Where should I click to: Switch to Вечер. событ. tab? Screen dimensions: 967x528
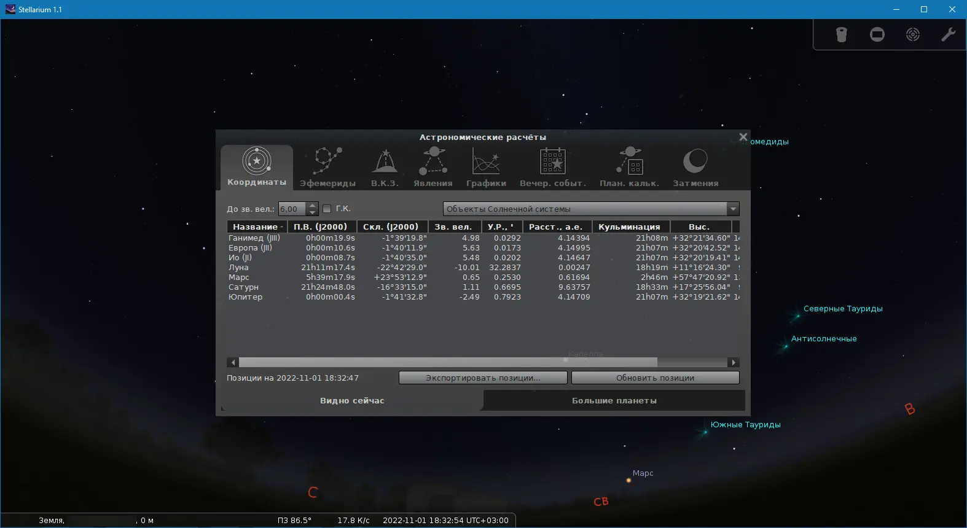pyautogui.click(x=553, y=167)
